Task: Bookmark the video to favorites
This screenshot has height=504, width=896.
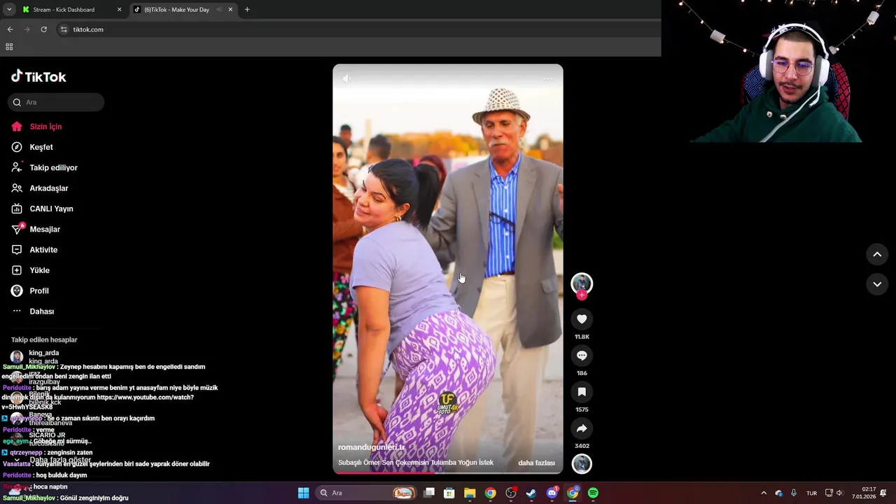Action: click(x=582, y=392)
